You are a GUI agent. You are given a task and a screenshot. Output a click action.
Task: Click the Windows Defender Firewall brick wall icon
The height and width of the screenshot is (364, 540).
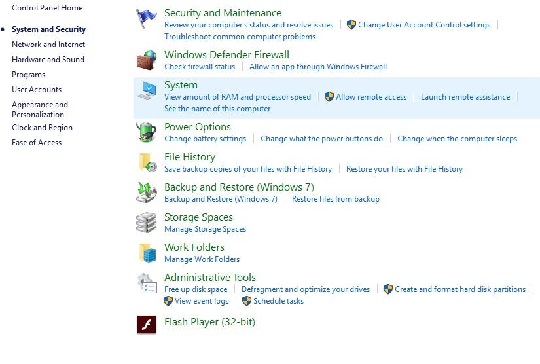147,60
